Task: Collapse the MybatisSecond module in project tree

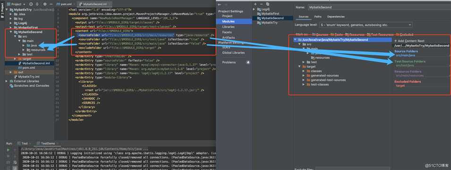Action: (11, 32)
